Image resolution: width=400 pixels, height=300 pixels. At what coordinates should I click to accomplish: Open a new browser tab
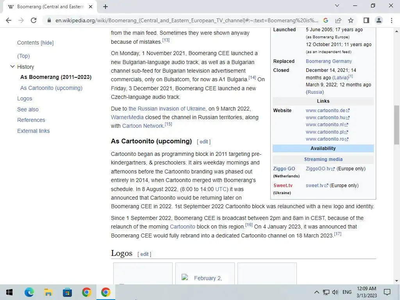[x=105, y=7]
